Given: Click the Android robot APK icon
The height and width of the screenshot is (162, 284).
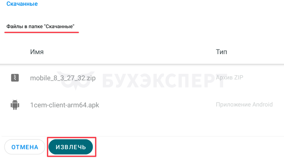Looking at the screenshot, I should [x=15, y=105].
